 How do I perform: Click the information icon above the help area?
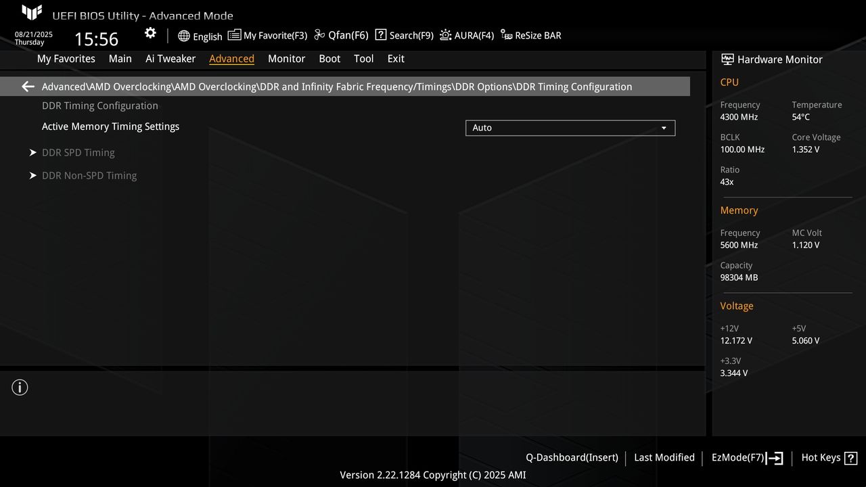pyautogui.click(x=20, y=387)
